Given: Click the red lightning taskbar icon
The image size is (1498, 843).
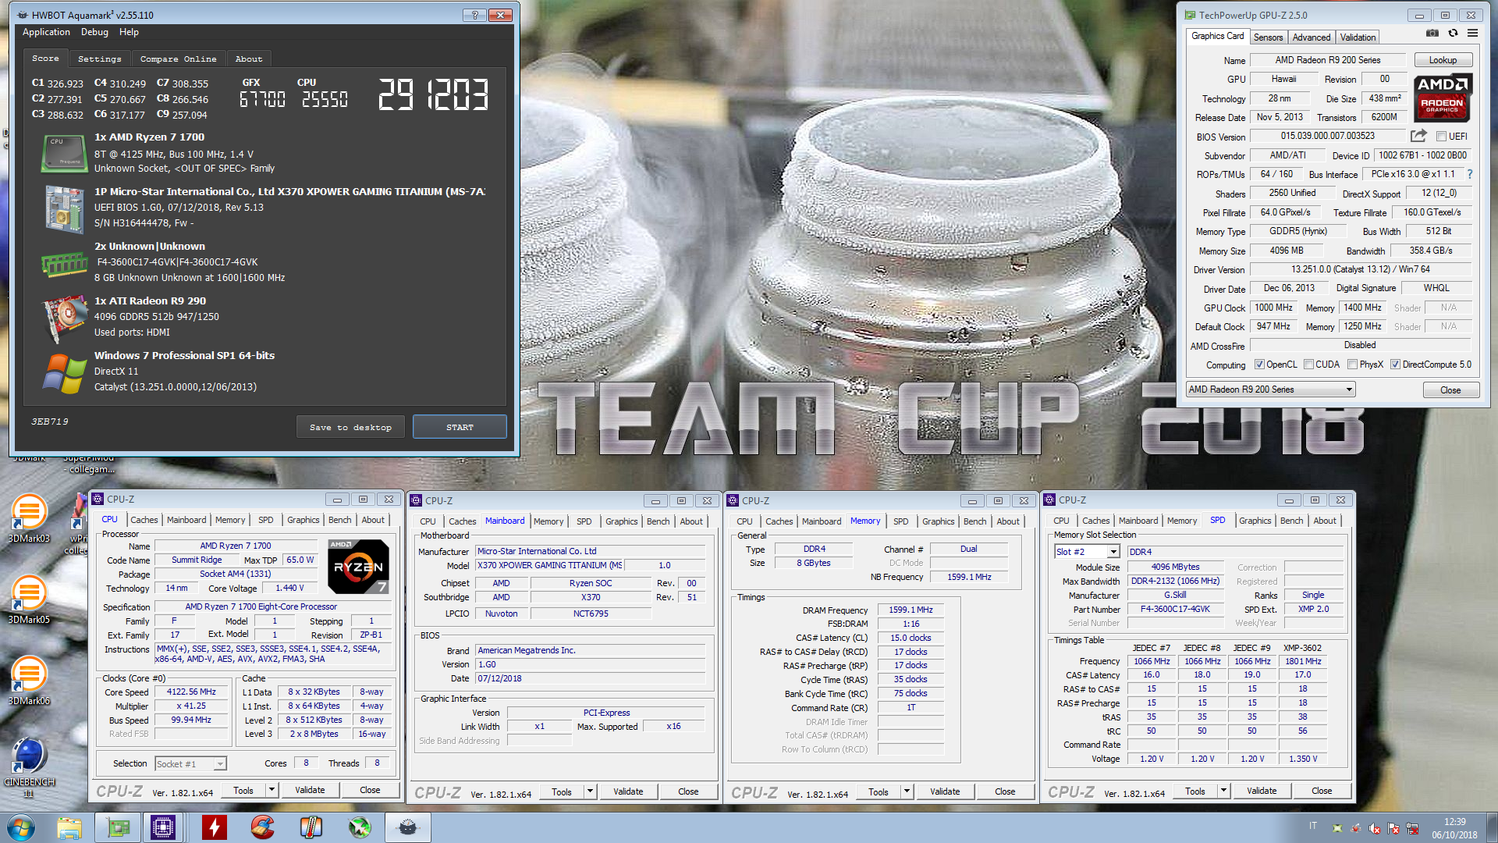Looking at the screenshot, I should coord(214,827).
